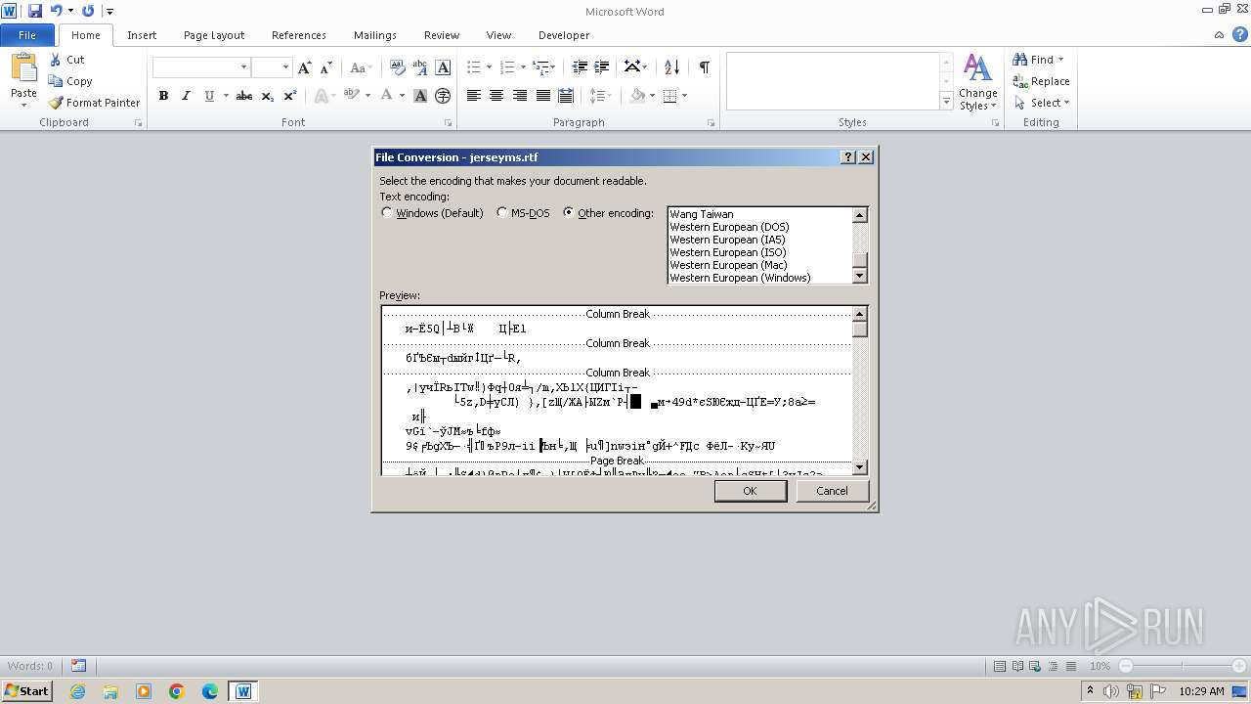Select Western European (Windows) encoding

pyautogui.click(x=759, y=278)
